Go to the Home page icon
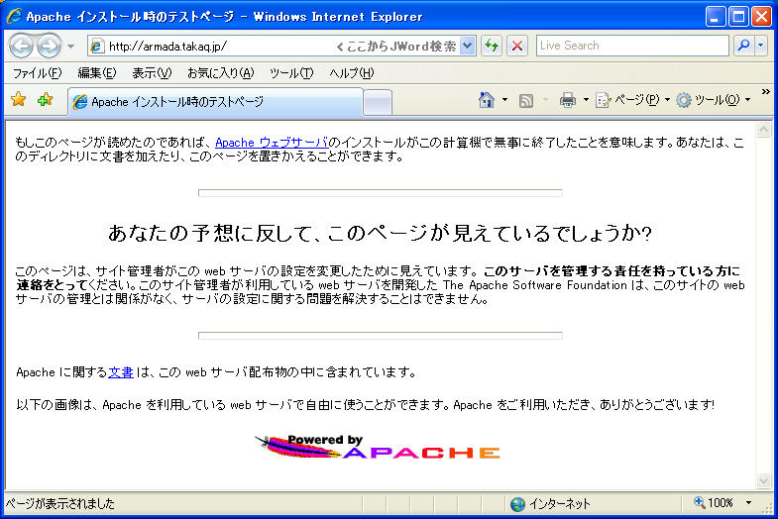This screenshot has height=519, width=778. coord(487,100)
